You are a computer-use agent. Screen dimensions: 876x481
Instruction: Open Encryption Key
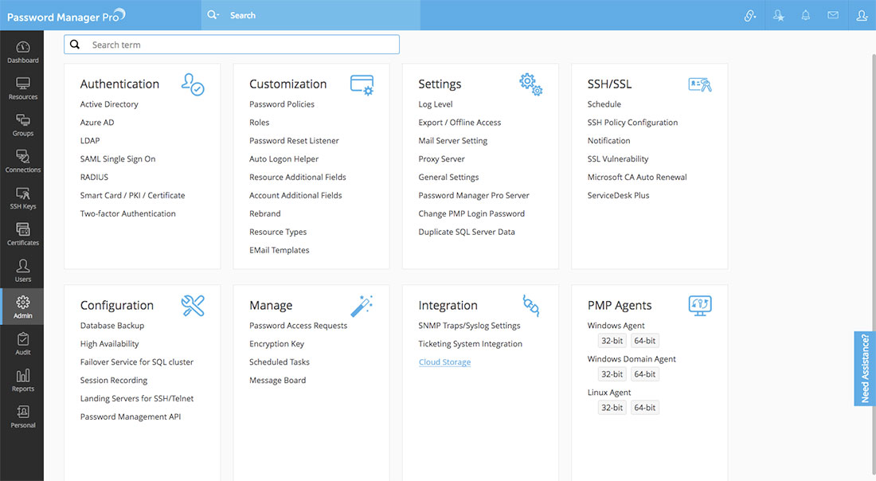(x=276, y=344)
